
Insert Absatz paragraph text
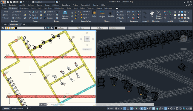coord(120,15)
